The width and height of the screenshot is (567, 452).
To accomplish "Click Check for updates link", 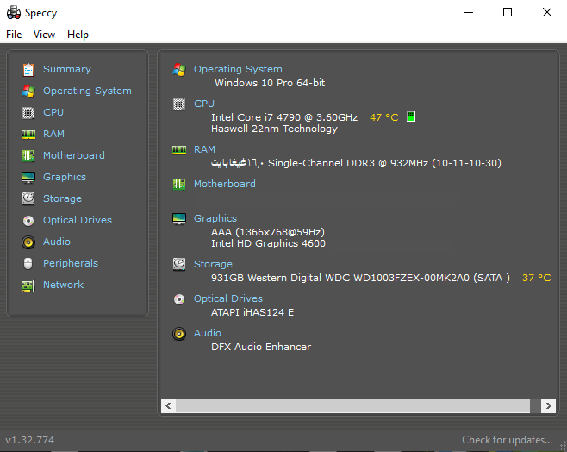I will click(507, 440).
